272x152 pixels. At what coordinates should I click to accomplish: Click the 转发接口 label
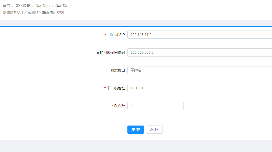click(x=118, y=70)
